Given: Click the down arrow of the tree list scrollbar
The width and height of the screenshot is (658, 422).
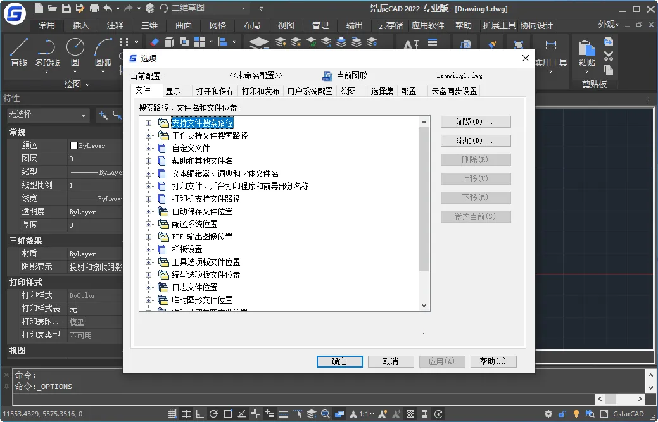Looking at the screenshot, I should pyautogui.click(x=423, y=304).
